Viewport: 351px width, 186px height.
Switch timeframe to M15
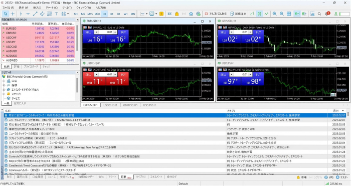(x=90, y=14)
